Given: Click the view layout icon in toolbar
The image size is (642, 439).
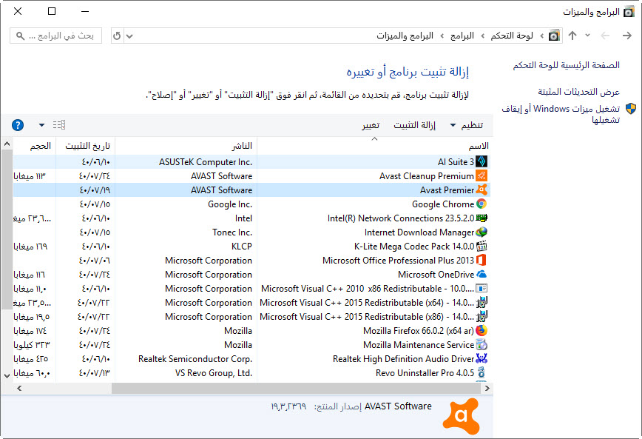Looking at the screenshot, I should tap(59, 125).
